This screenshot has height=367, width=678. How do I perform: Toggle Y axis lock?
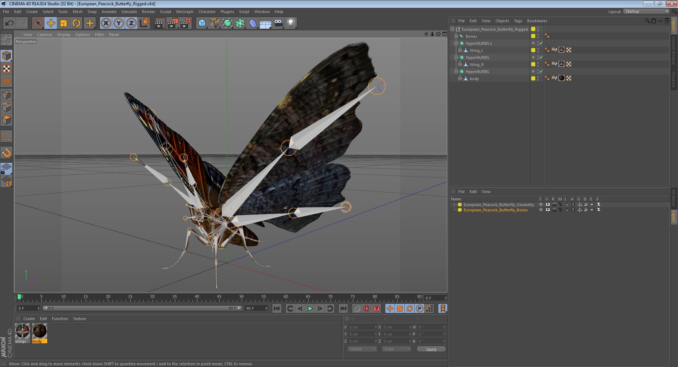click(x=119, y=23)
